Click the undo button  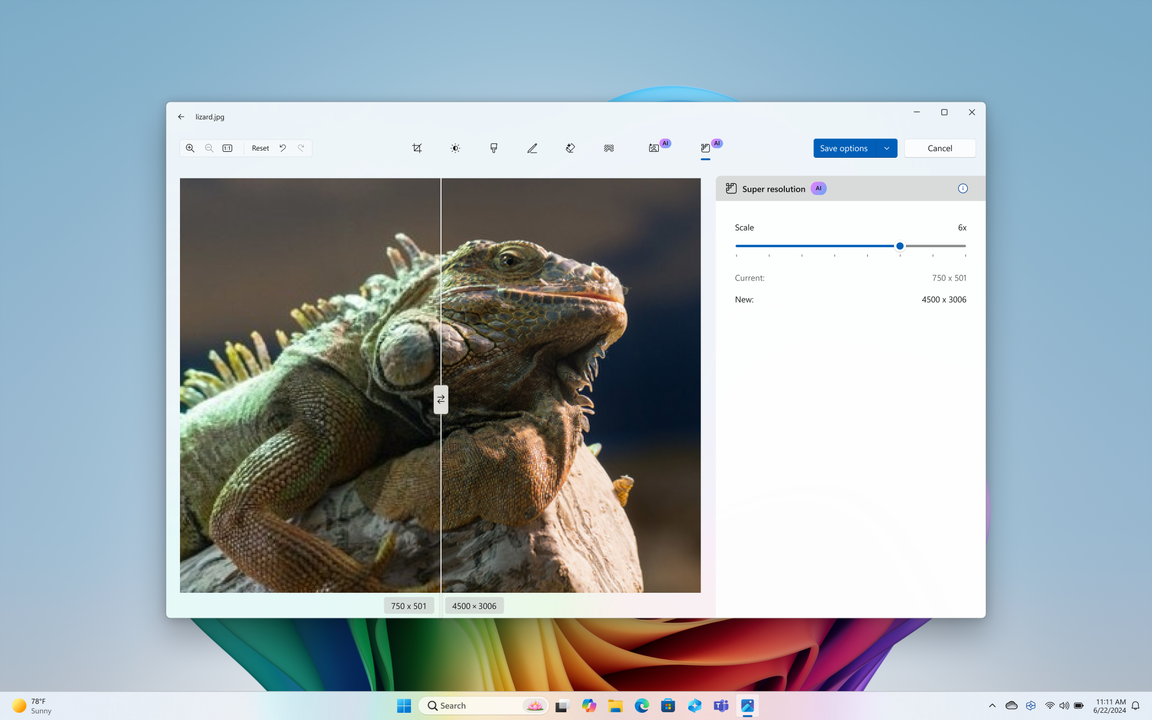coord(282,148)
